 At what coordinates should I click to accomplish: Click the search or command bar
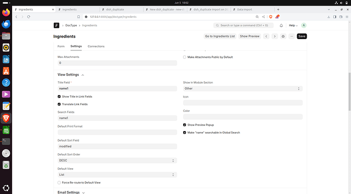tap(243, 25)
